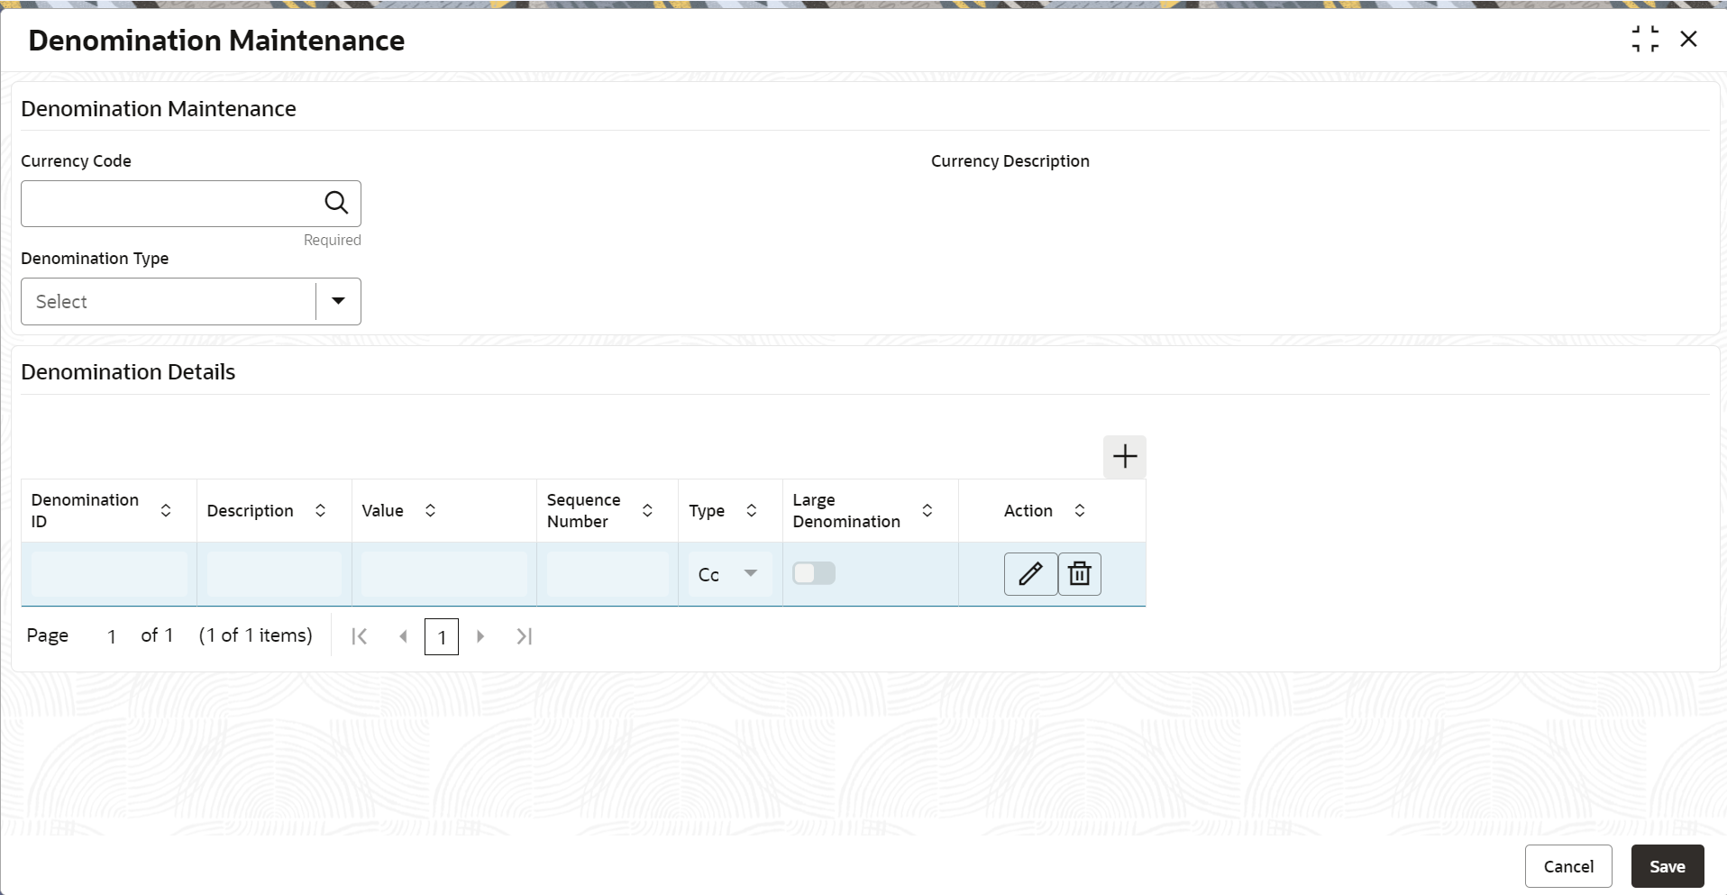The image size is (1727, 895).
Task: Click the Currency Code search magnifier icon
Action: [x=336, y=203]
